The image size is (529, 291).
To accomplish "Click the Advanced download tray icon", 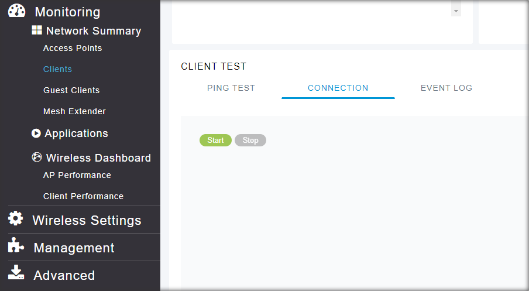I will pyautogui.click(x=16, y=274).
